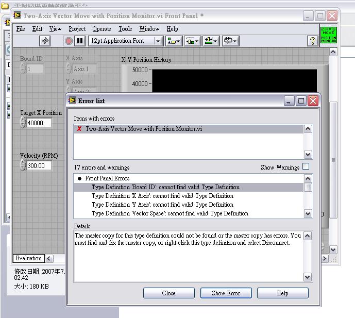Open the Help menu
Screen dimensions: 355x318
pyautogui.click(x=172, y=29)
